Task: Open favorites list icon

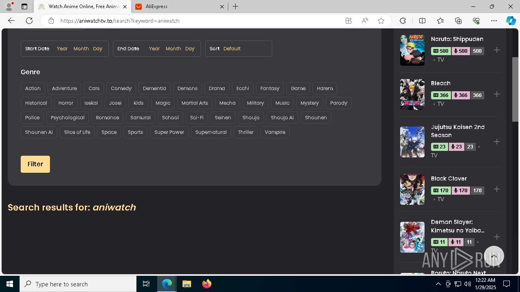Action: [x=440, y=21]
